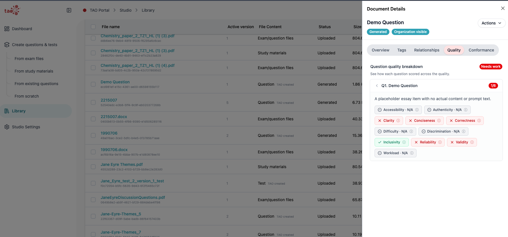Open the Actions dropdown
This screenshot has width=508, height=237.
coord(491,23)
